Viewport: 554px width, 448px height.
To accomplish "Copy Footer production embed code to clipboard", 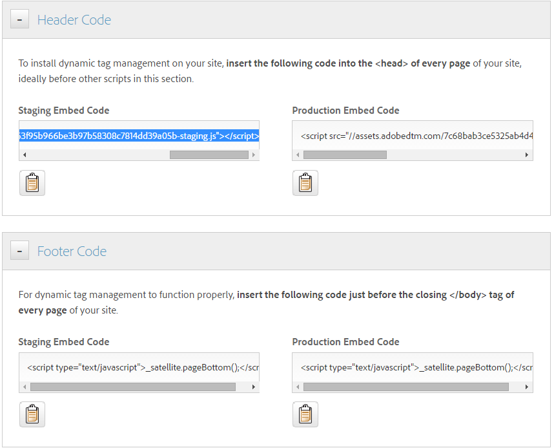I will (305, 414).
